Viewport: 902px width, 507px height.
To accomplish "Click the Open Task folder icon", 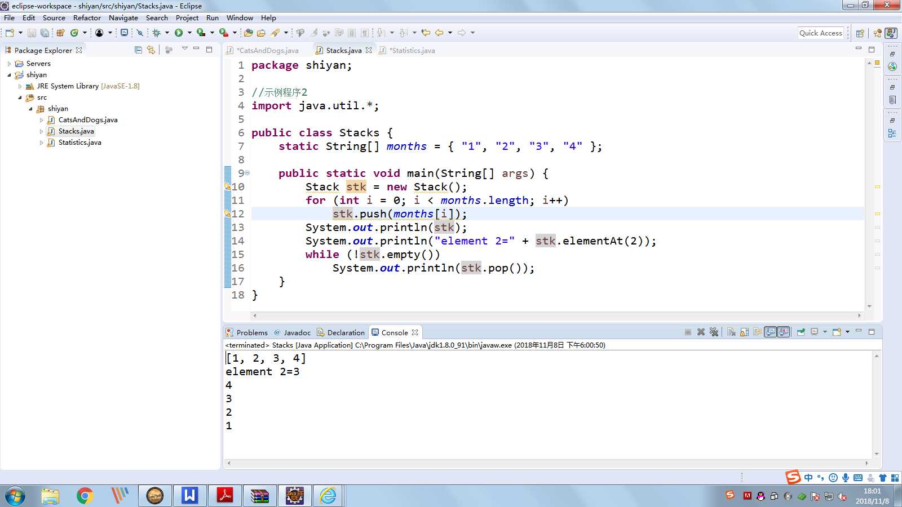I will tap(261, 33).
